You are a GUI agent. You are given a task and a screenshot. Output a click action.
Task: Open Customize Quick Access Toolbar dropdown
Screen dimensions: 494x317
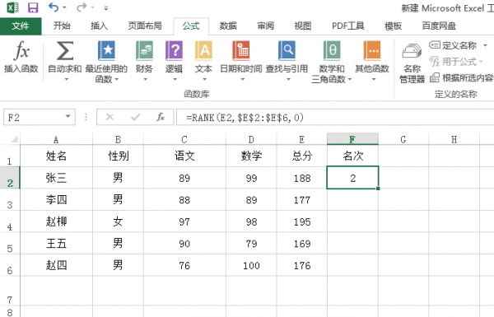click(106, 8)
